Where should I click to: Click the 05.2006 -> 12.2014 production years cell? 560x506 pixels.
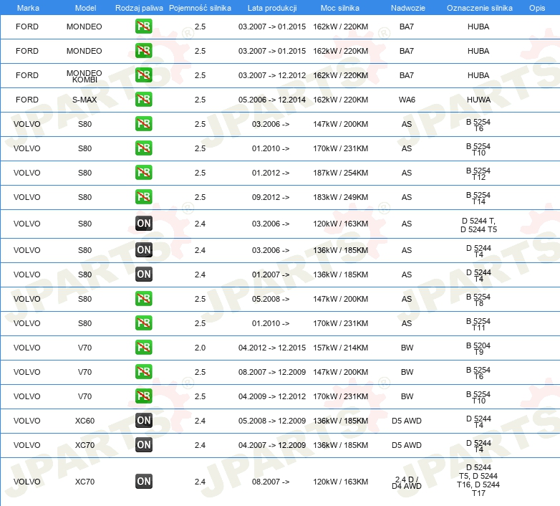point(272,100)
